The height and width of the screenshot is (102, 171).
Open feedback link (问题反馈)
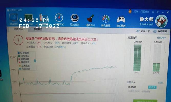pos(145,12)
